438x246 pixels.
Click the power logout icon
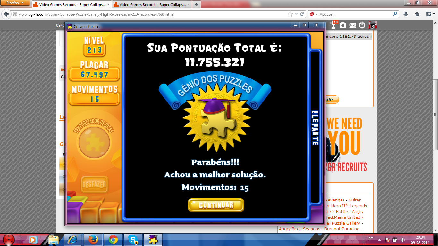coord(362,25)
